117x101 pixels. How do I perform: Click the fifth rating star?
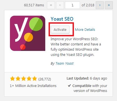(34, 79)
